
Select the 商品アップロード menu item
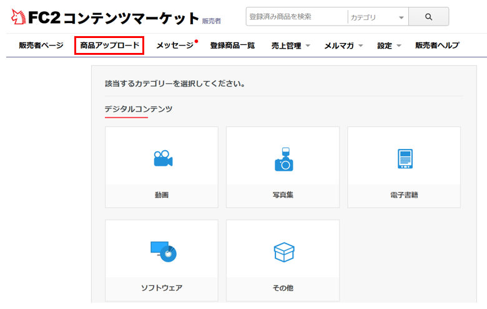coord(109,45)
